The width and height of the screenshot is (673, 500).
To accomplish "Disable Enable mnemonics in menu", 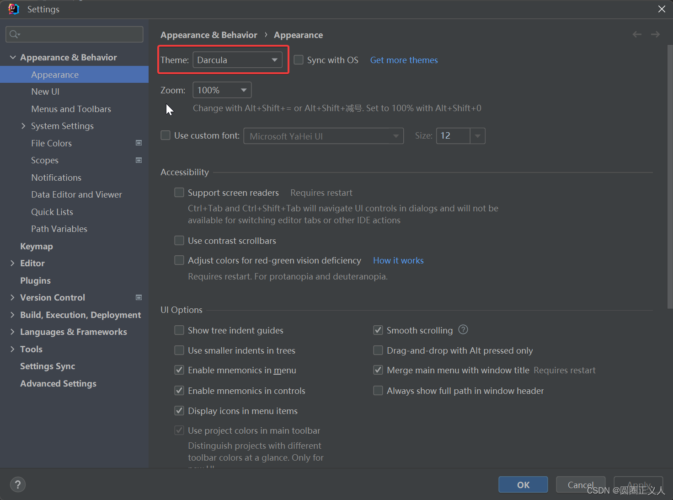I will [179, 370].
